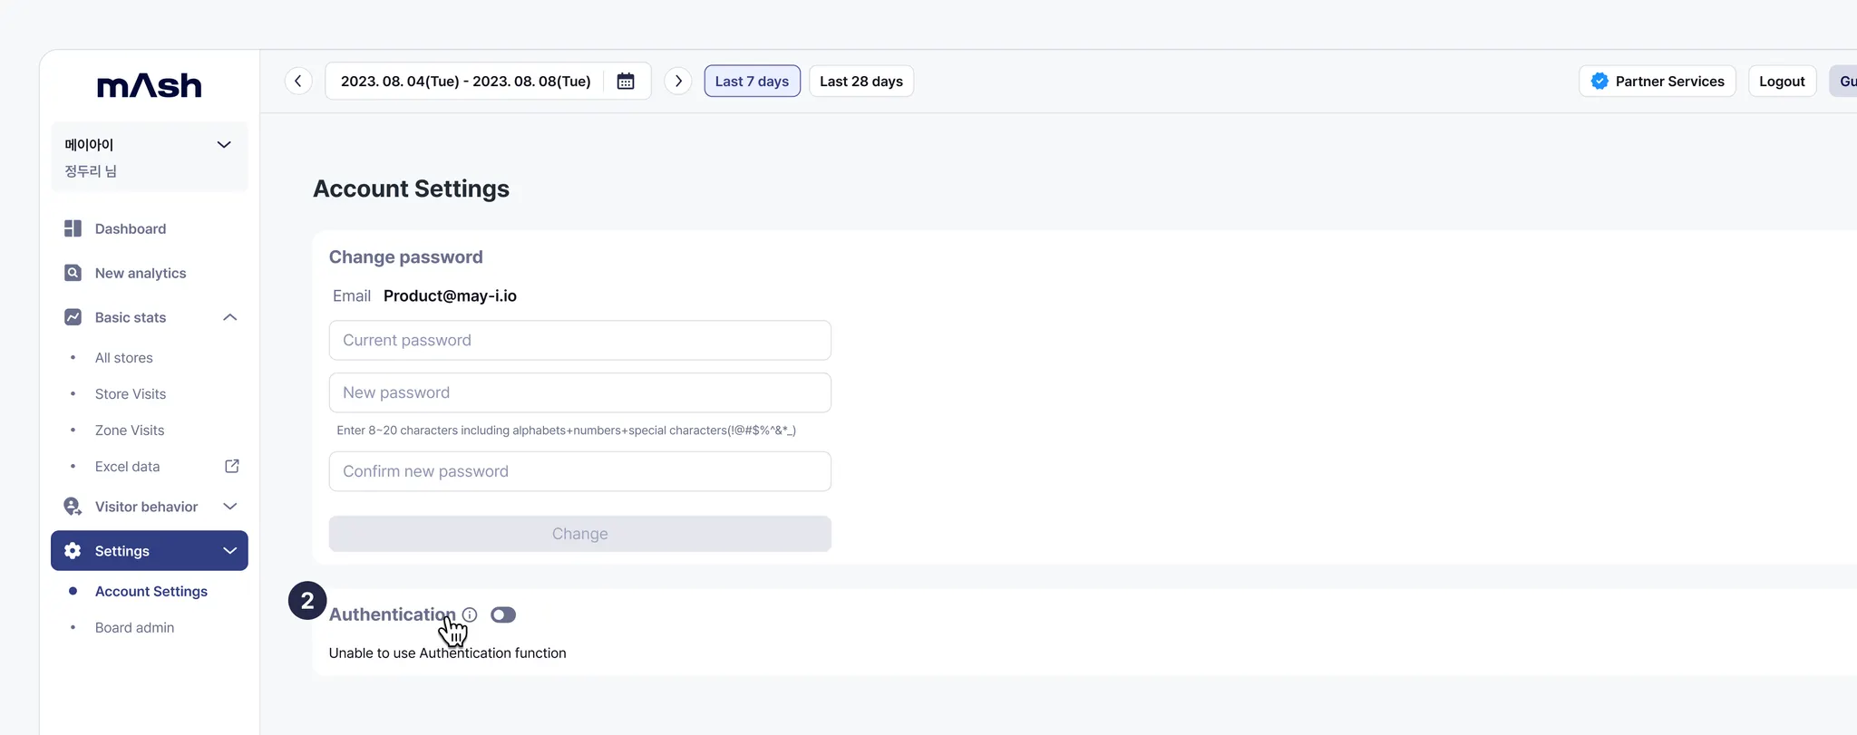Click the Authentication info icon
The height and width of the screenshot is (735, 1857).
coord(470,614)
